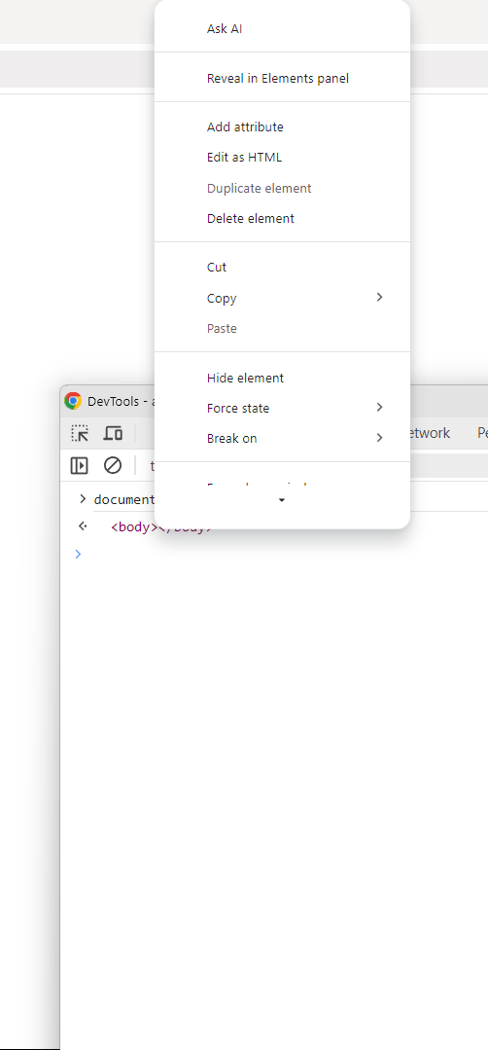
Task: Focus the console prompt input
Action: pyautogui.click(x=281, y=555)
